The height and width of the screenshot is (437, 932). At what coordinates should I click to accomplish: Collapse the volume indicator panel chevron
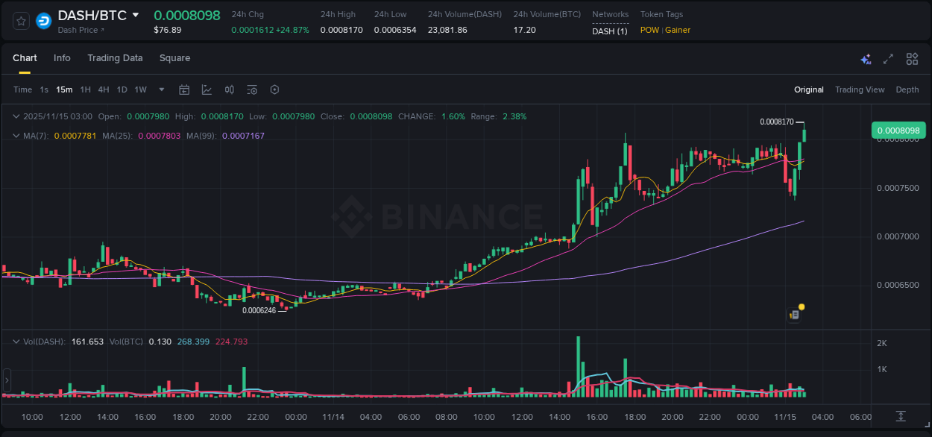click(x=16, y=341)
